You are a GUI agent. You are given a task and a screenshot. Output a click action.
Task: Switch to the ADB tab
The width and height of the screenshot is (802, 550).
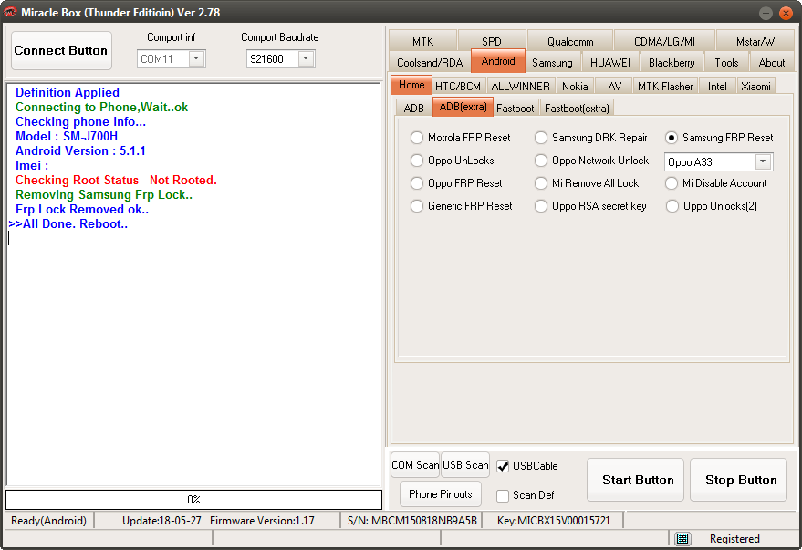414,108
